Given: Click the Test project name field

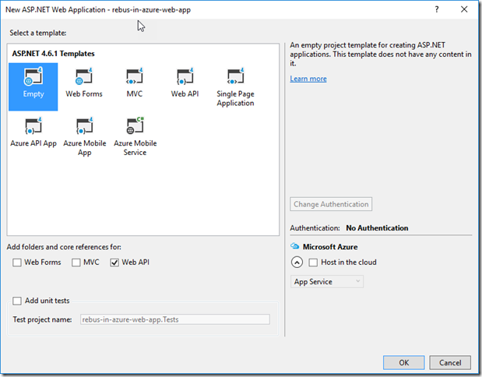Looking at the screenshot, I should [x=175, y=319].
